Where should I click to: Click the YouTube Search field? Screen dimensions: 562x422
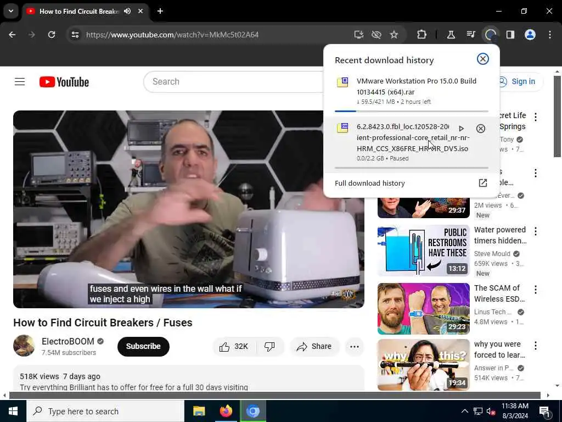(x=233, y=82)
